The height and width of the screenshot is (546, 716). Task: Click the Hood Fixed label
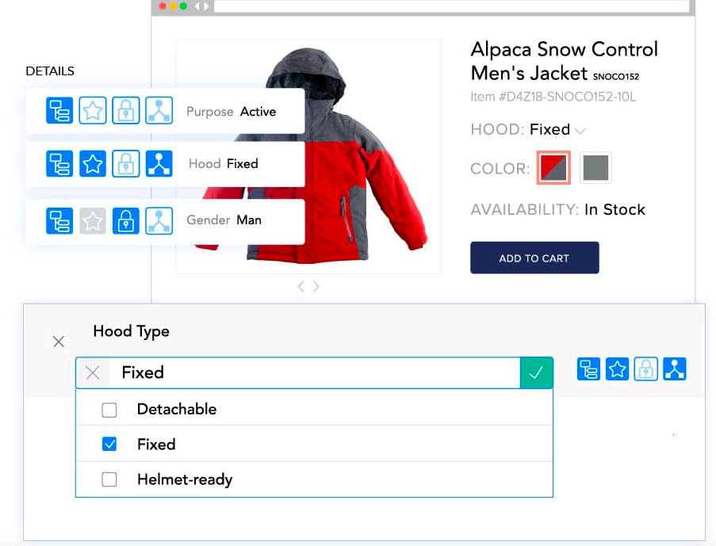pyautogui.click(x=224, y=163)
